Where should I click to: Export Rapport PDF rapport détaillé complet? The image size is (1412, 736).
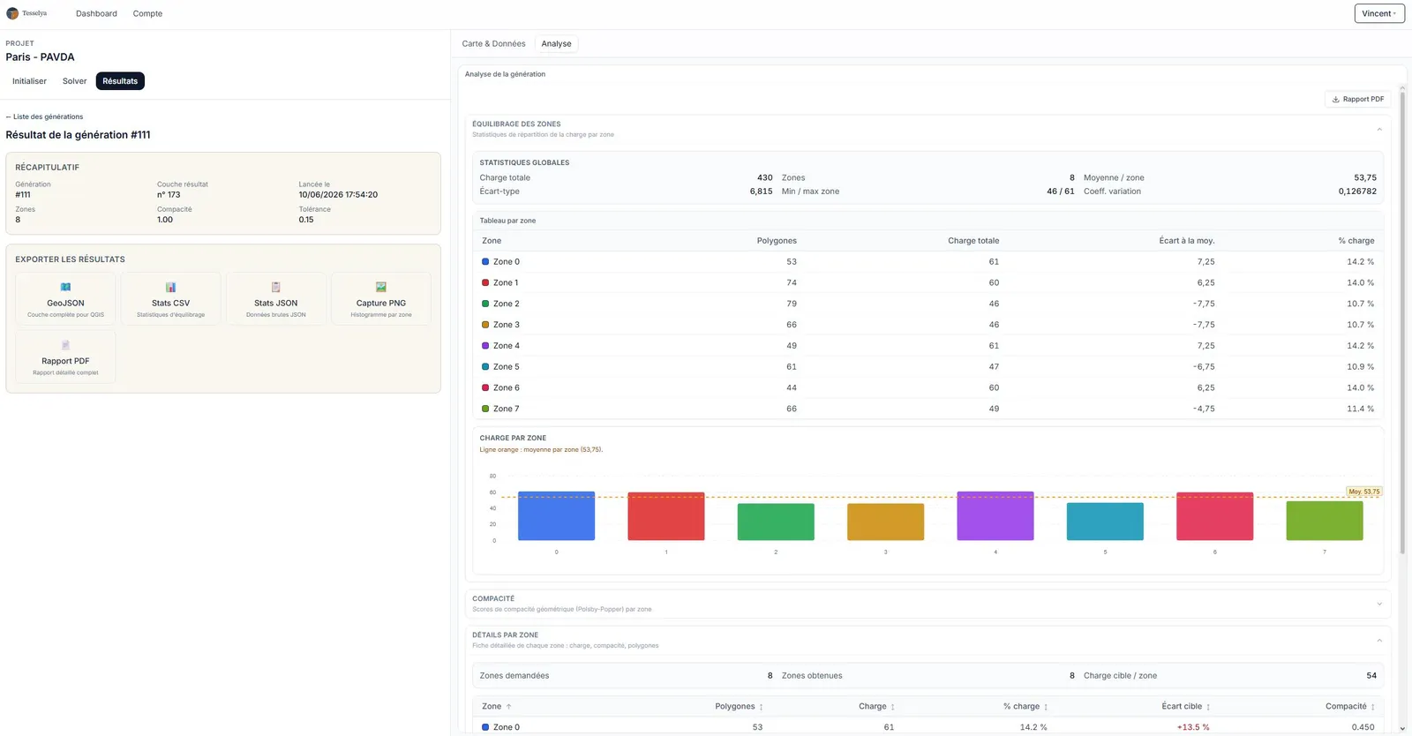pyautogui.click(x=65, y=357)
